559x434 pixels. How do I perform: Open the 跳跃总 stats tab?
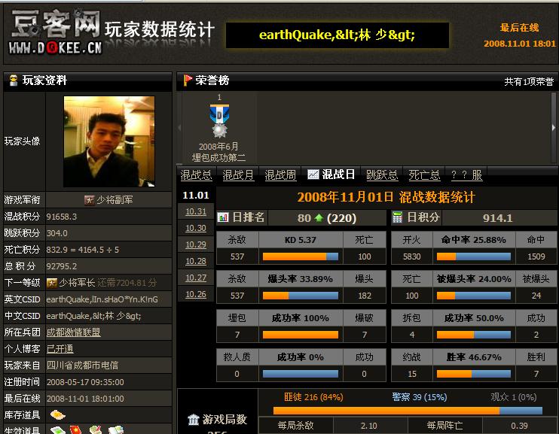382,175
